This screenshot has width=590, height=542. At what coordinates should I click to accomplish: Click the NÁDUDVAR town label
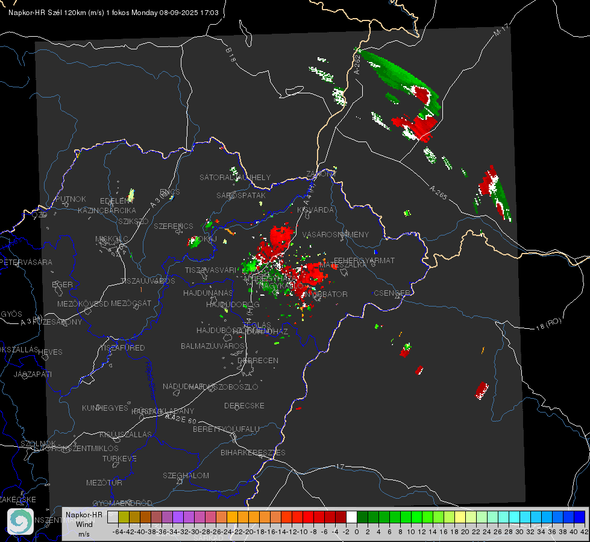click(x=183, y=386)
